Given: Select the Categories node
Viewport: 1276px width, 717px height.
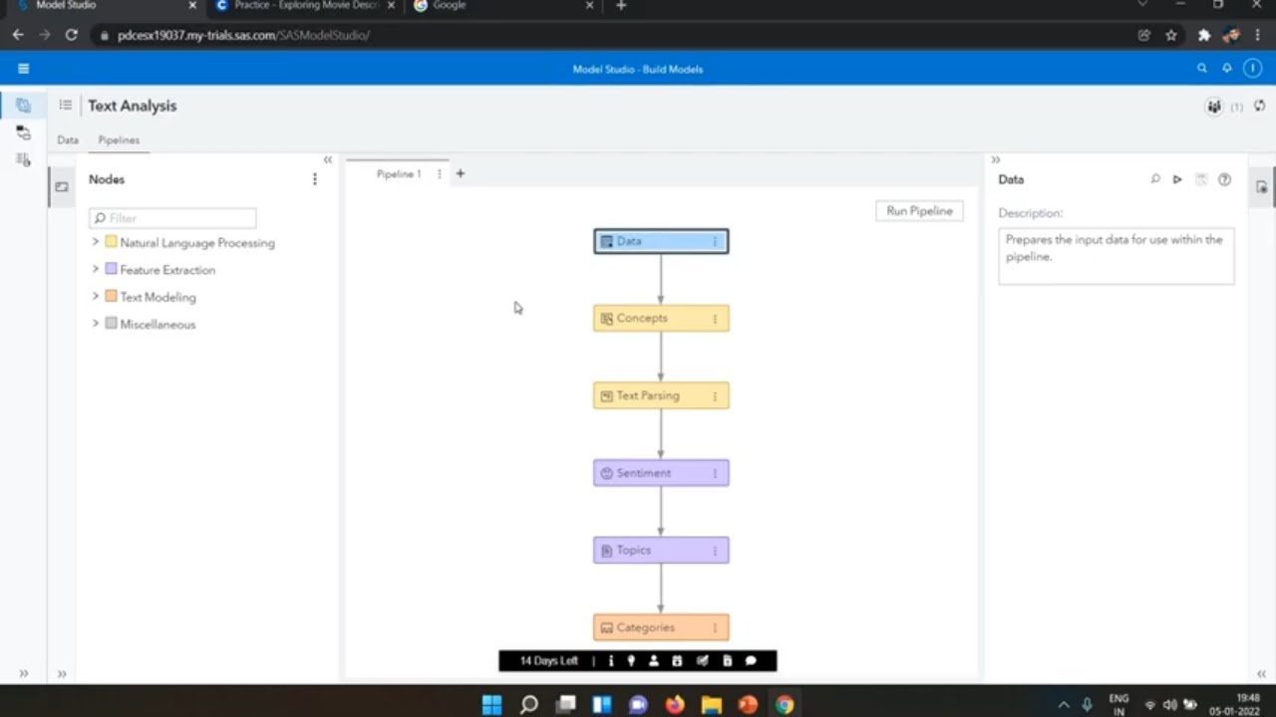Looking at the screenshot, I should tap(661, 627).
